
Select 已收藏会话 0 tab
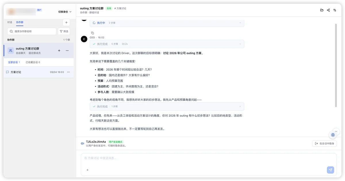(x=33, y=62)
